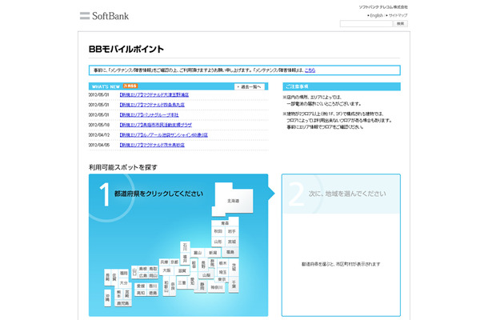Select 愛知 prefecture tile
488x320 pixels.
tap(193, 282)
